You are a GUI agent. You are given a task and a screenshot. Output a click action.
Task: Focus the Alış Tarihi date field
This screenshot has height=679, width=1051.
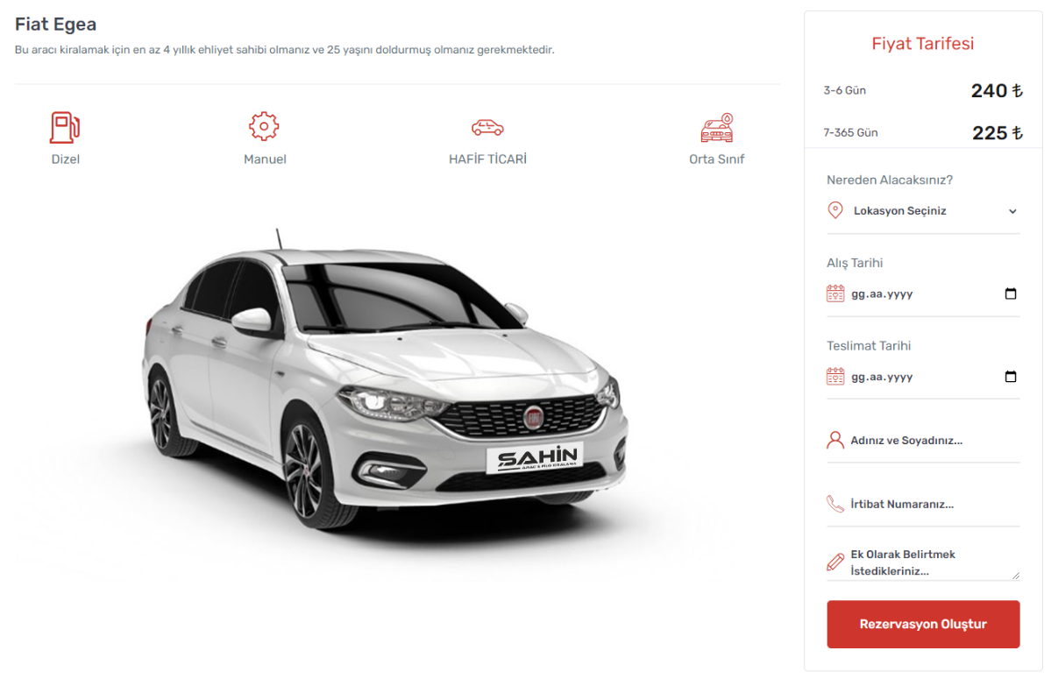pyautogui.click(x=923, y=294)
